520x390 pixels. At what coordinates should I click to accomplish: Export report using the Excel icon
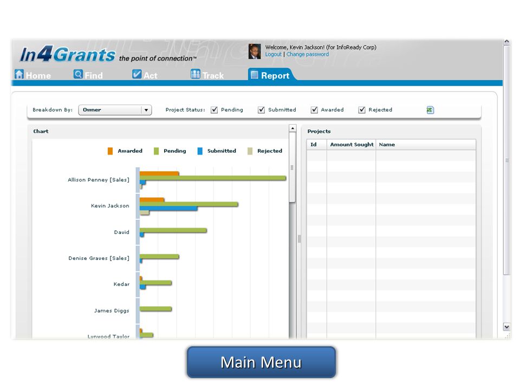(430, 110)
